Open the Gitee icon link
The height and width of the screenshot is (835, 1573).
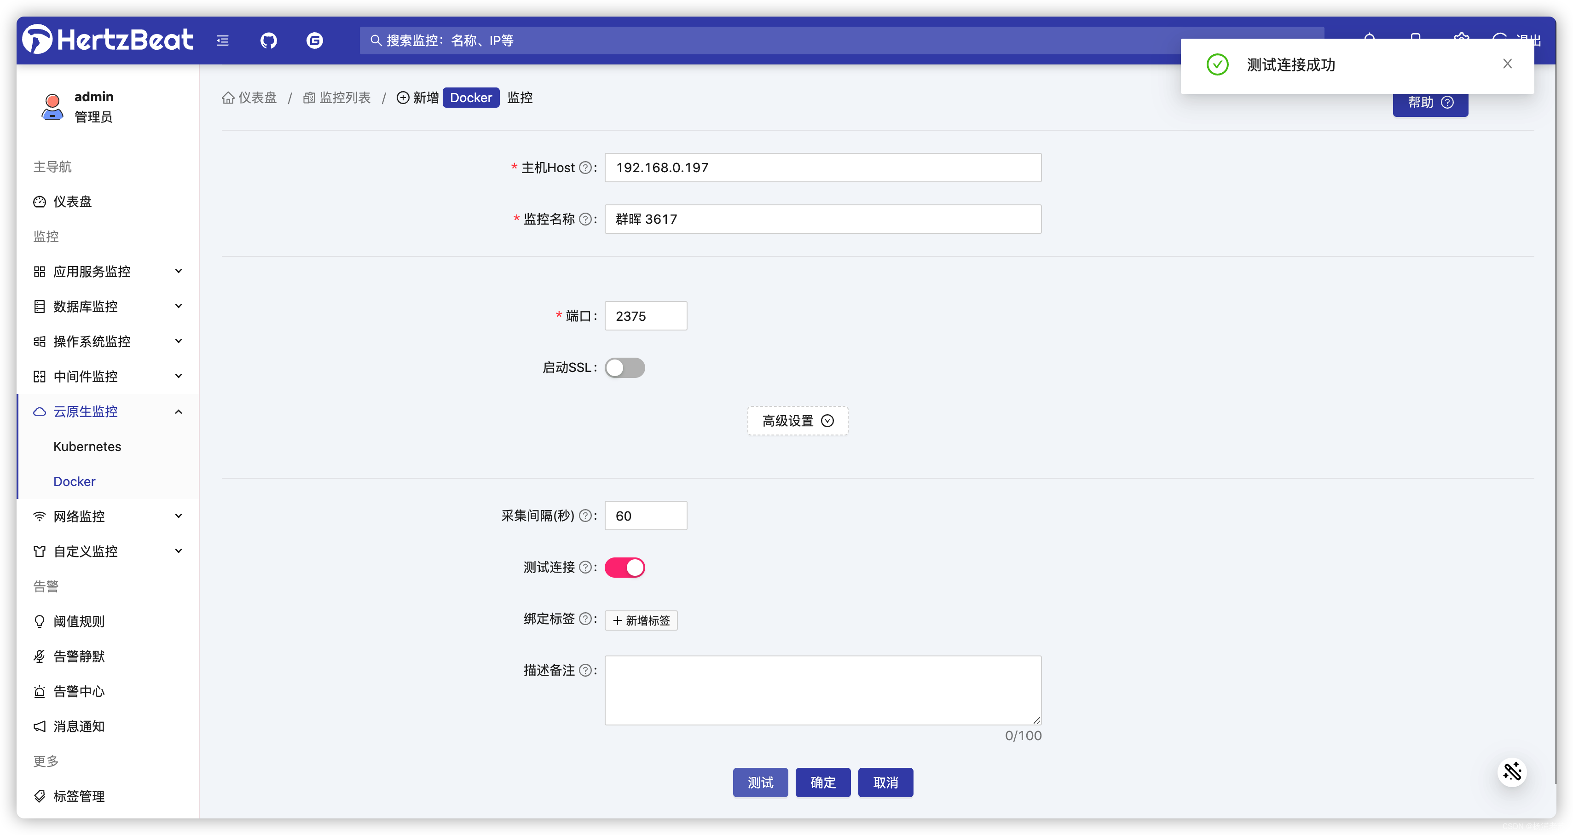pyautogui.click(x=314, y=41)
